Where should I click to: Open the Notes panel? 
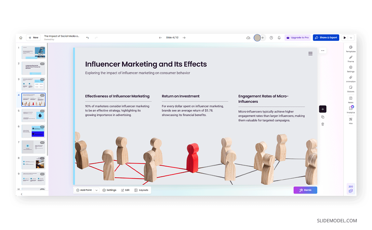[351, 100]
